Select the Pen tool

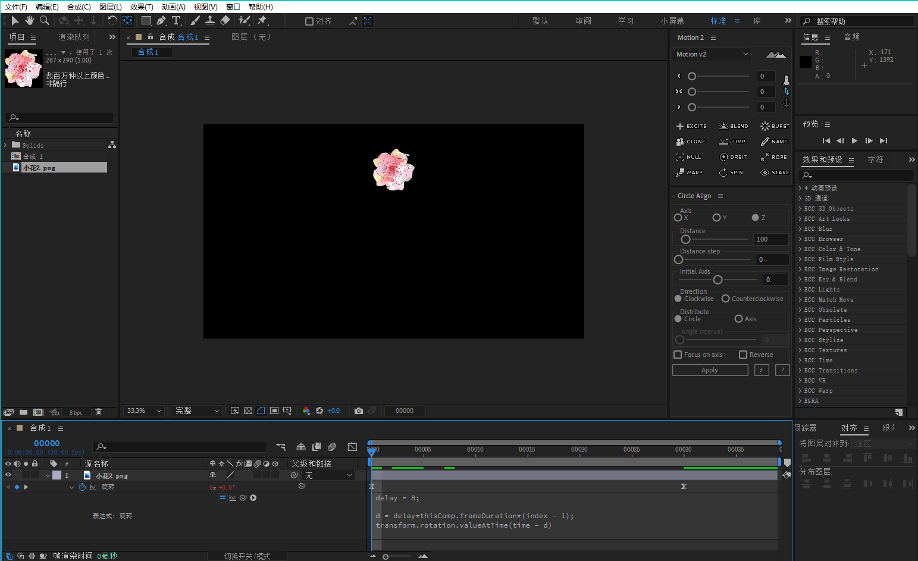coord(161,21)
